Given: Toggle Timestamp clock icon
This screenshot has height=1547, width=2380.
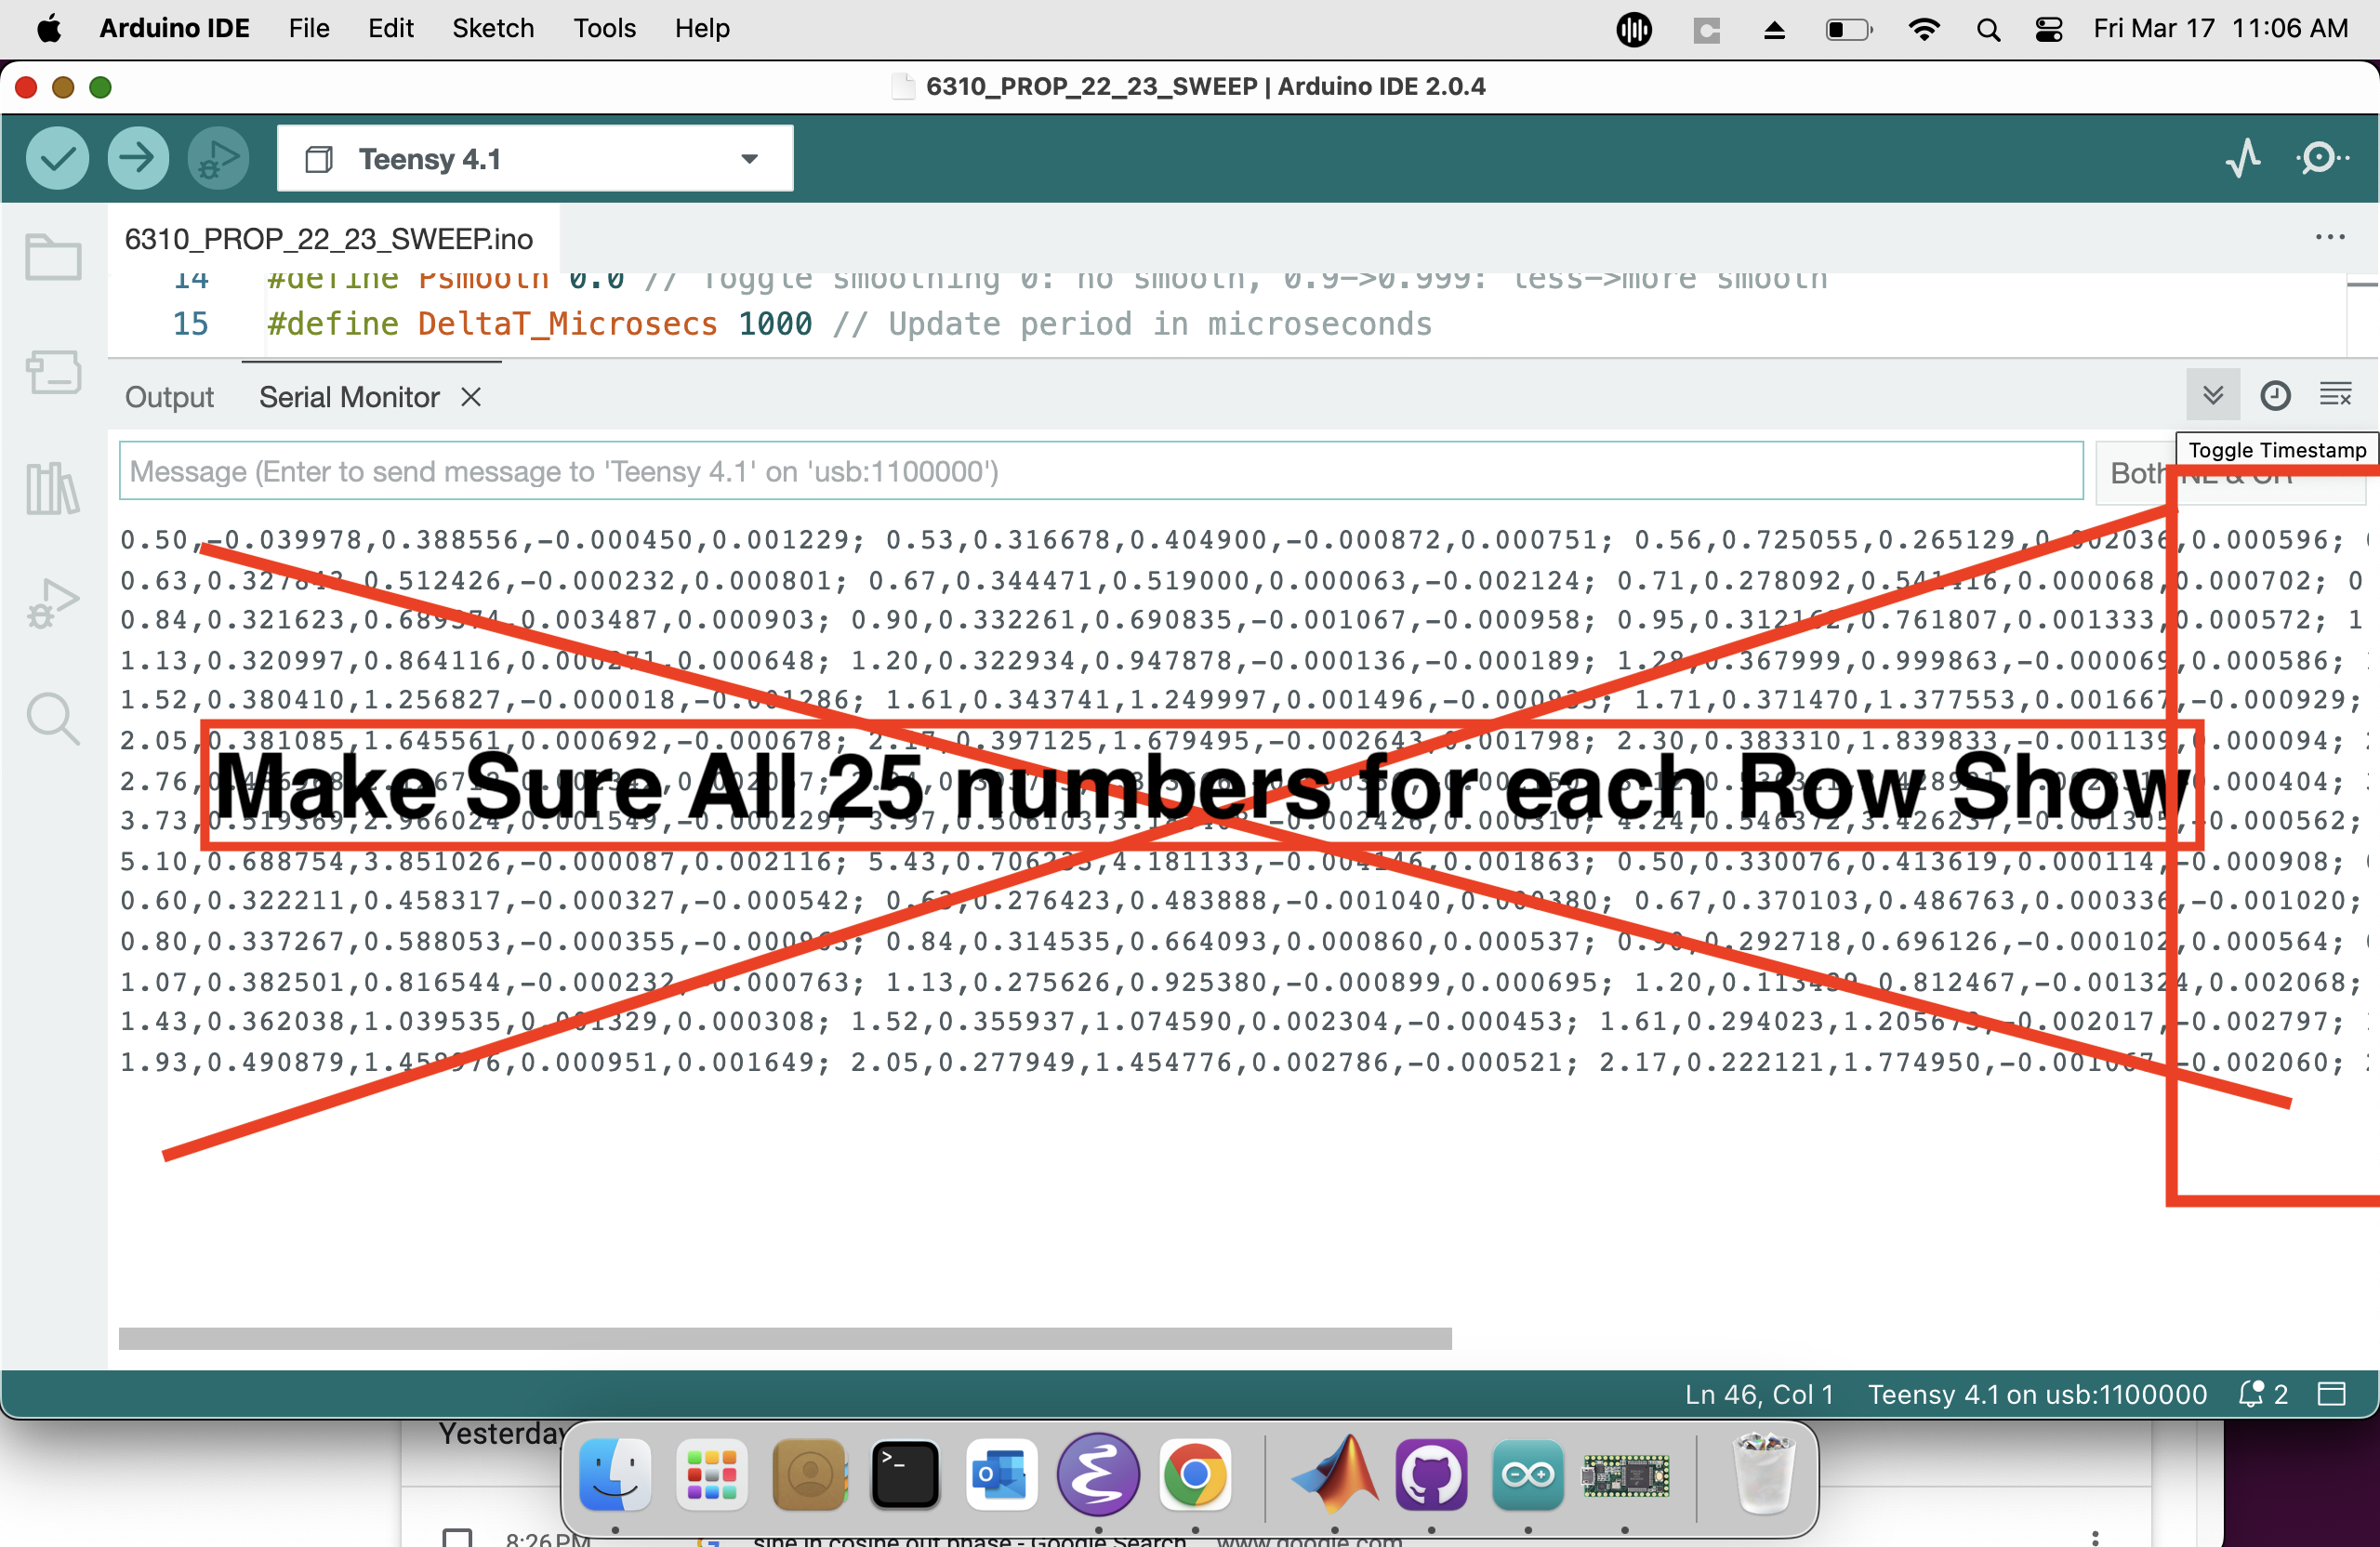Looking at the screenshot, I should click(2275, 395).
